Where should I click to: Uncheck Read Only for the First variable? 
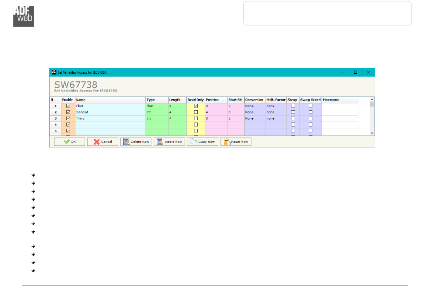coord(196,106)
